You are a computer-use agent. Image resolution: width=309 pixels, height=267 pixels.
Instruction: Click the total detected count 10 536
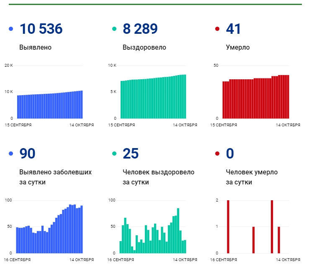41,29
